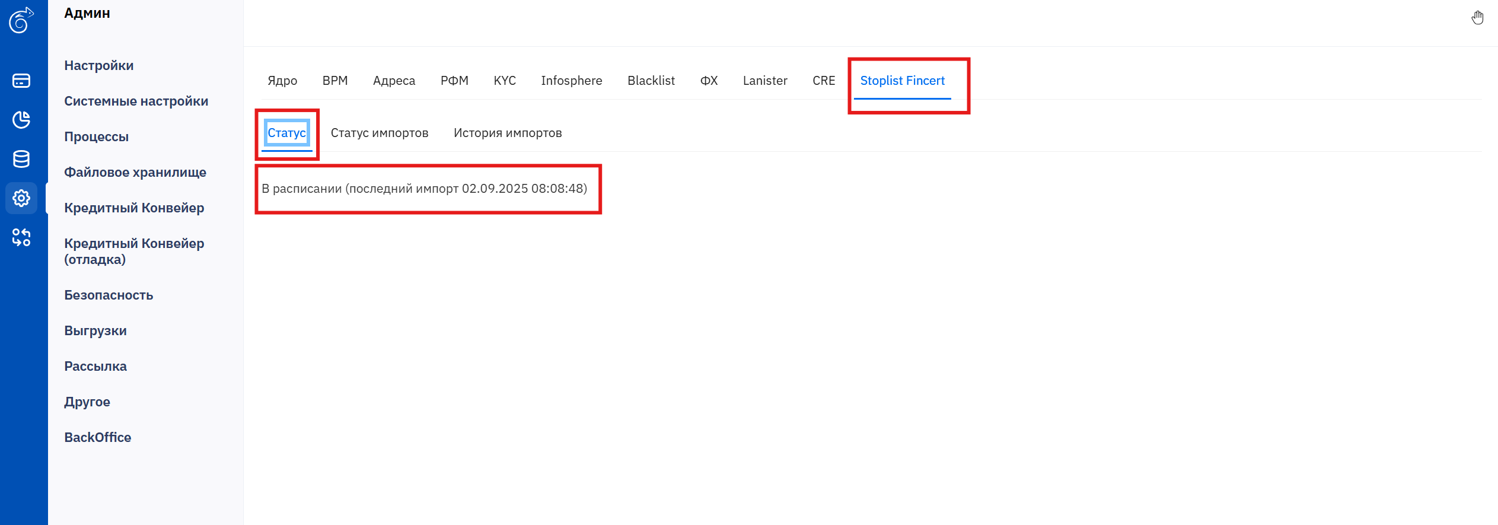
Task: Click the Админ heading
Action: click(x=87, y=13)
